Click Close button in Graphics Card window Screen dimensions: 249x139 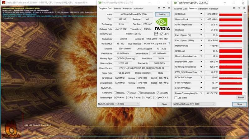click(x=164, y=104)
